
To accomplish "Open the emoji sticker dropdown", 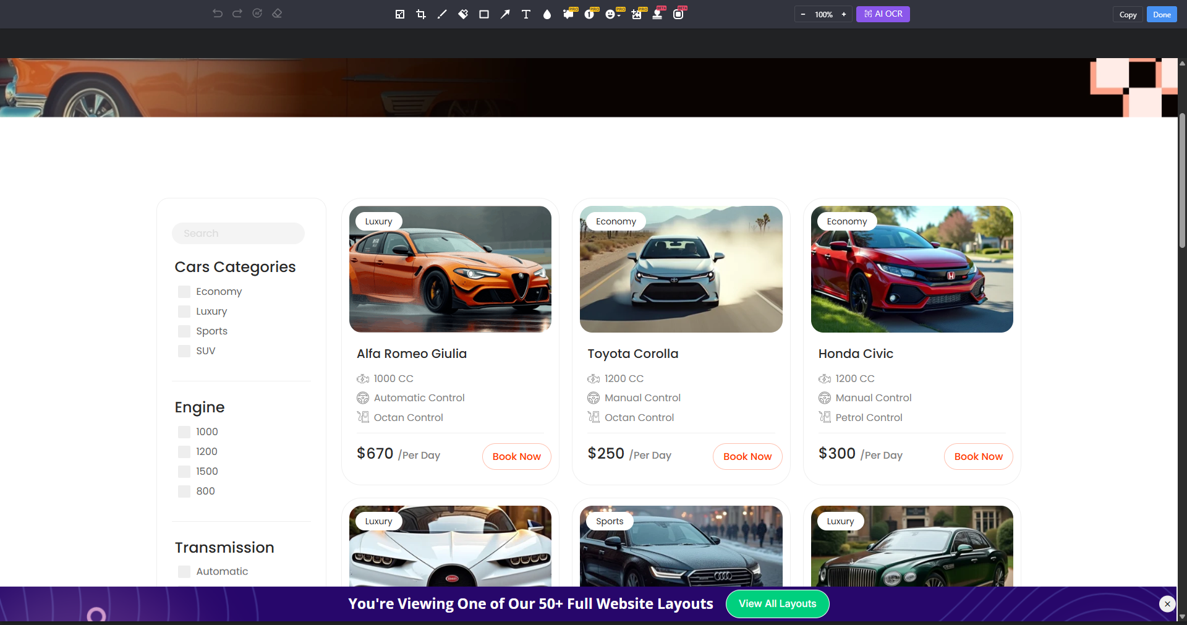I will pos(613,14).
